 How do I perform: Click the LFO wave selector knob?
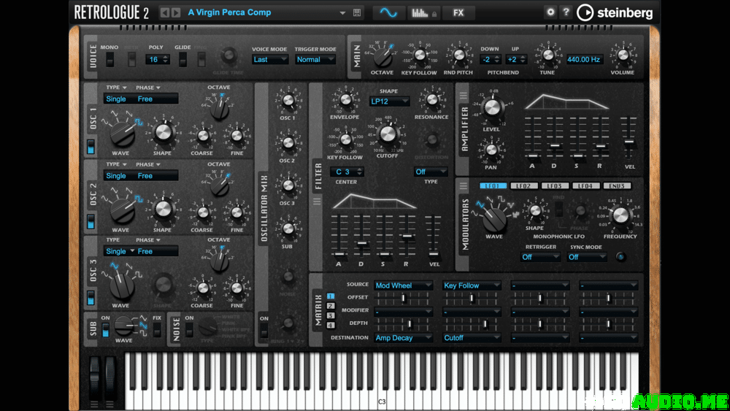[x=494, y=220]
